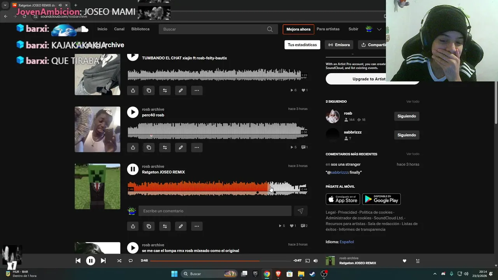Image resolution: width=498 pixels, height=280 pixels.
Task: Seek within perc40 rosb waveform
Action: click(x=217, y=131)
